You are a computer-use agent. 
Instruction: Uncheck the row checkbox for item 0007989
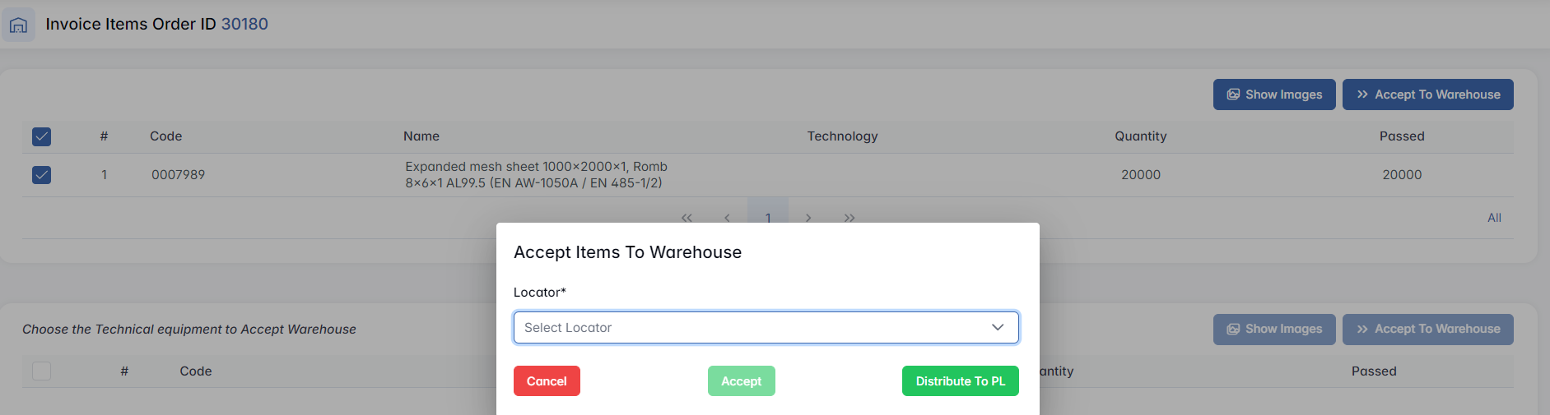(41, 175)
